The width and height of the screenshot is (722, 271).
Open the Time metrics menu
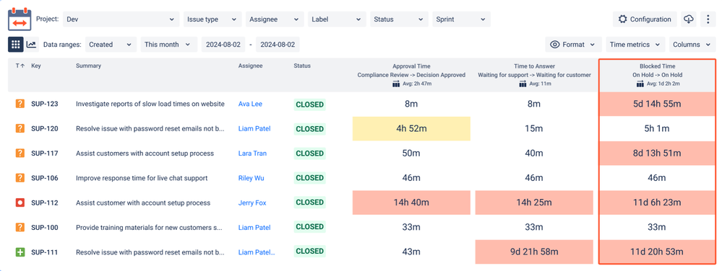(635, 45)
